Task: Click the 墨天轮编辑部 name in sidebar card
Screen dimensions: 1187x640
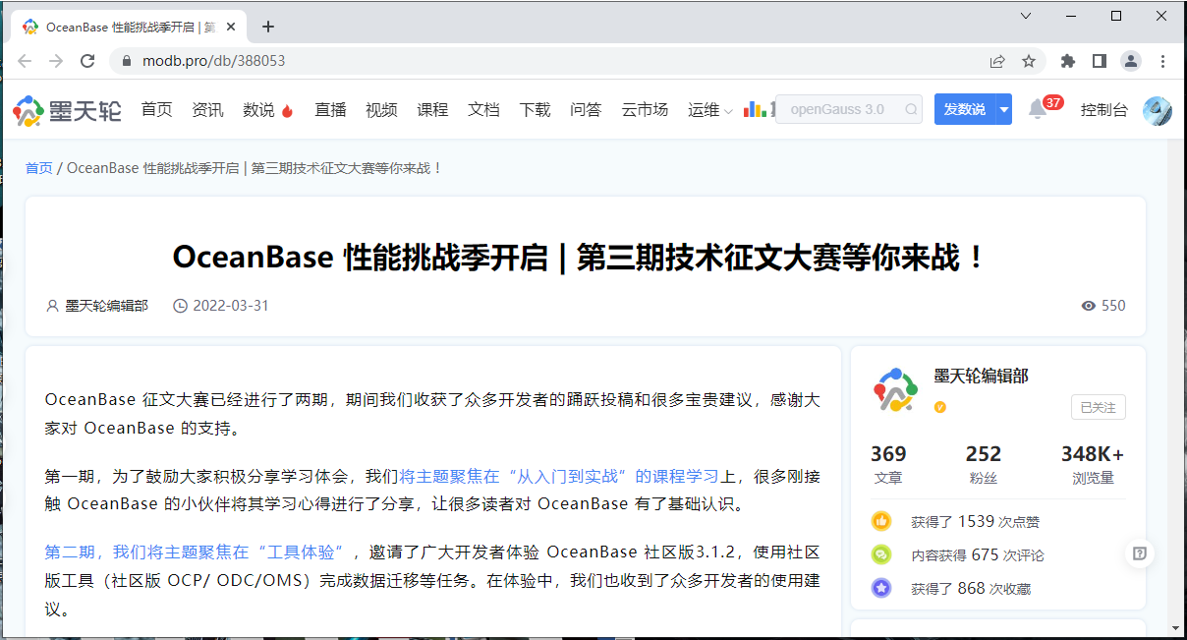Action: click(981, 376)
